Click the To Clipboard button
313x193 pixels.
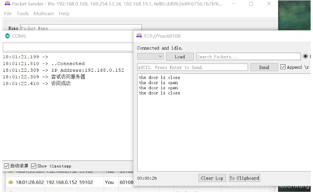pos(244,178)
